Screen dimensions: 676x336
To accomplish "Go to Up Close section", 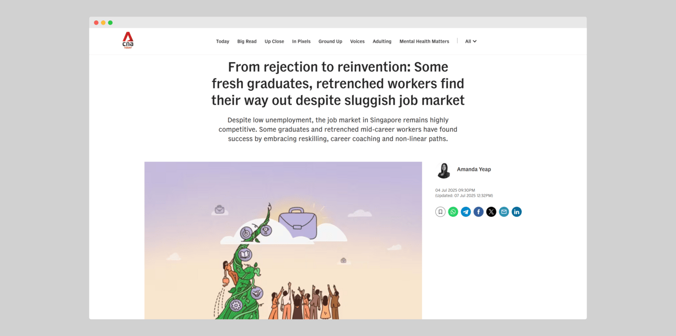I will click(x=274, y=41).
